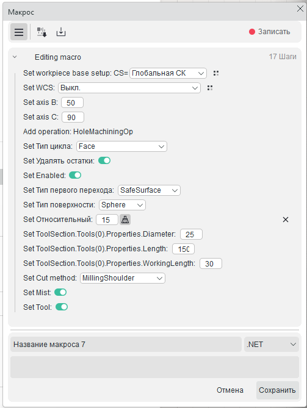Click the insert steps icon beside hamburger

42,32
